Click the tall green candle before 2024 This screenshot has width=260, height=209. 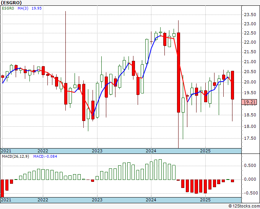click(x=147, y=51)
